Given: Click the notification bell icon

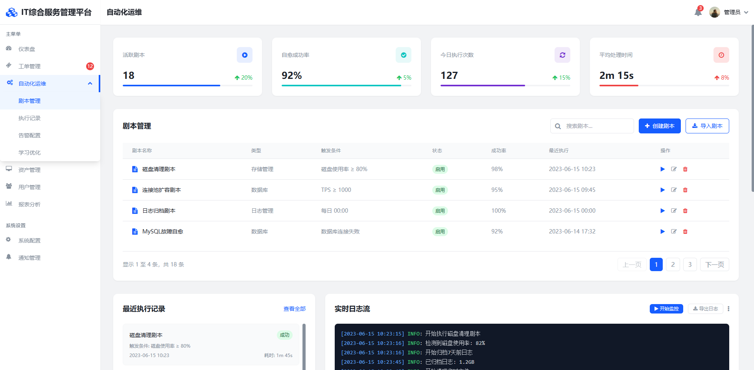Looking at the screenshot, I should coord(698,12).
